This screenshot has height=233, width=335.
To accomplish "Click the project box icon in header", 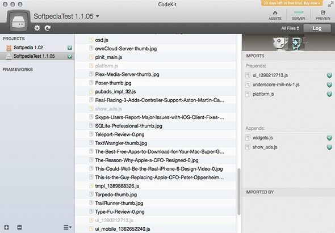I will pyautogui.click(x=19, y=22).
